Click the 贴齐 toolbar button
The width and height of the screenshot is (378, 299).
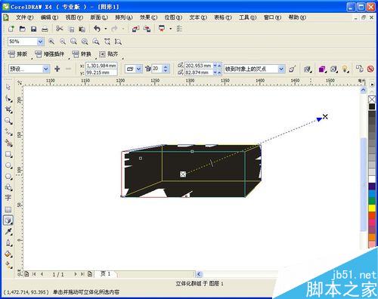click(109, 54)
